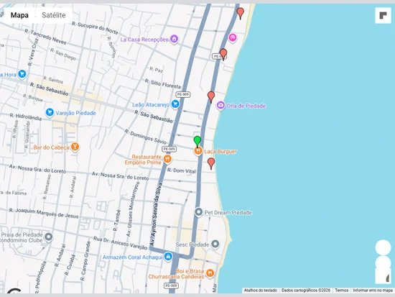Switch to the Satélite map view
The height and width of the screenshot is (297, 395).
click(x=54, y=15)
